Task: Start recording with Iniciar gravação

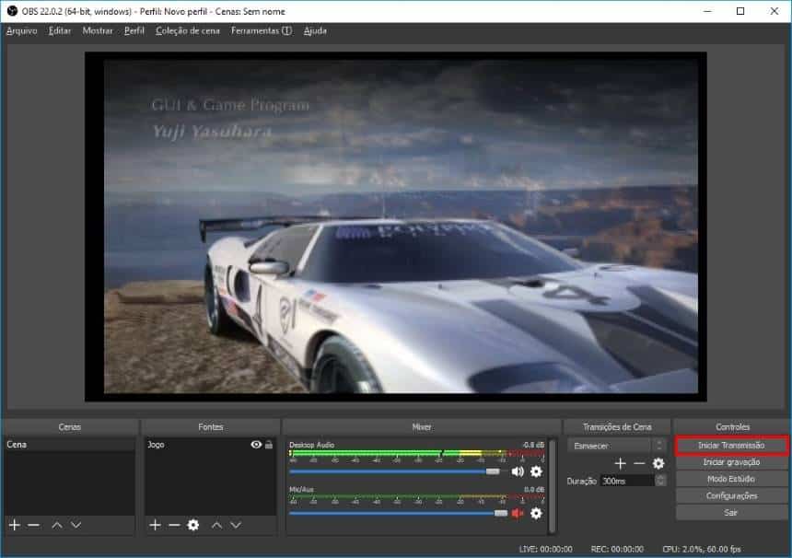Action: pyautogui.click(x=731, y=462)
